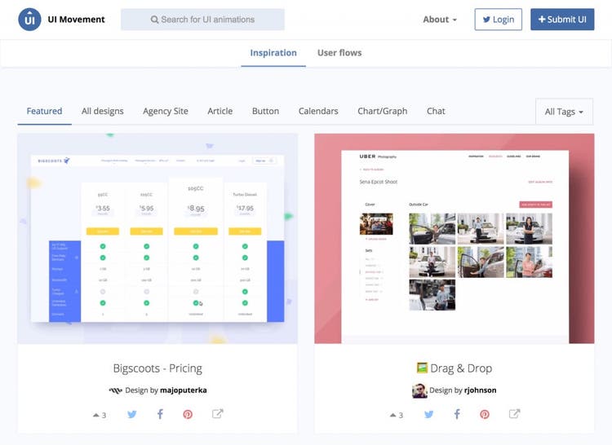Screen dimensions: 612x445
Task: Open Bigscoots Pricing external link icon
Action: [218, 414]
